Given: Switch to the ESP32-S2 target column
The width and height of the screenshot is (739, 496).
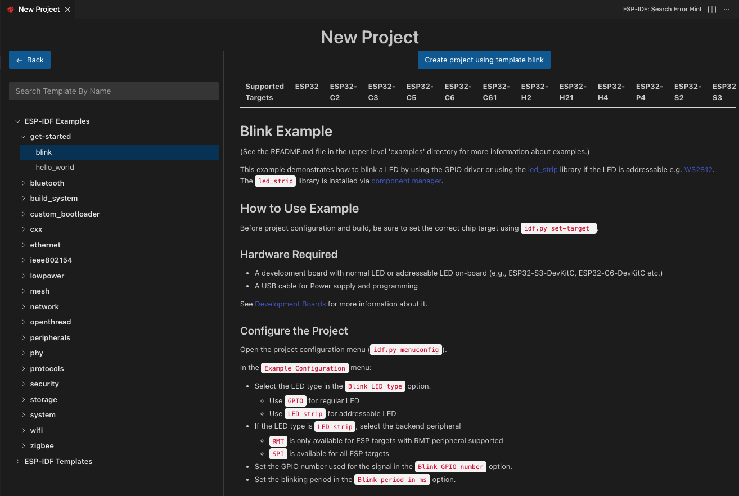Looking at the screenshot, I should pyautogui.click(x=687, y=92).
